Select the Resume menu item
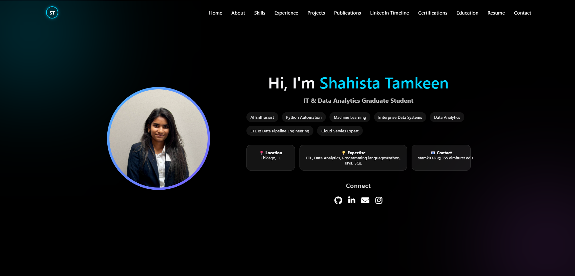This screenshot has height=276, width=575. point(496,13)
